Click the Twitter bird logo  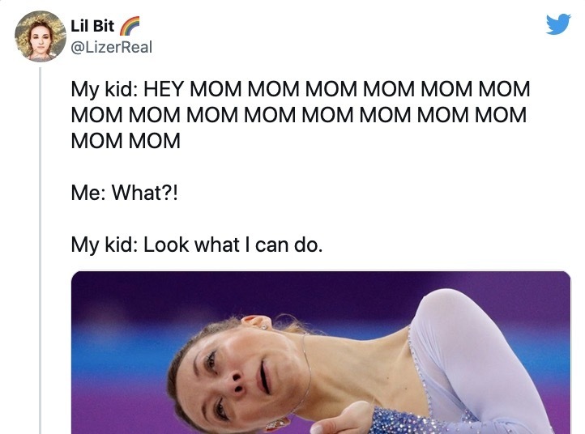pos(558,24)
